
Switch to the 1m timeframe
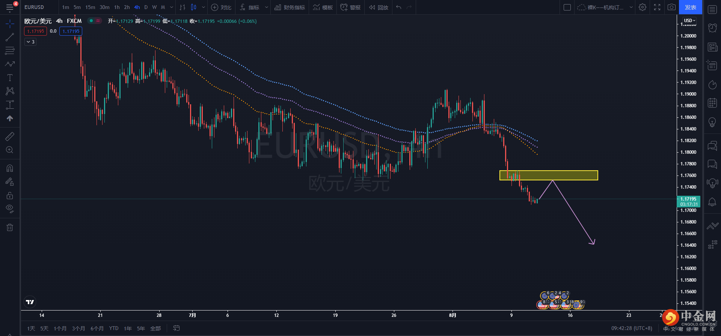pyautogui.click(x=66, y=7)
